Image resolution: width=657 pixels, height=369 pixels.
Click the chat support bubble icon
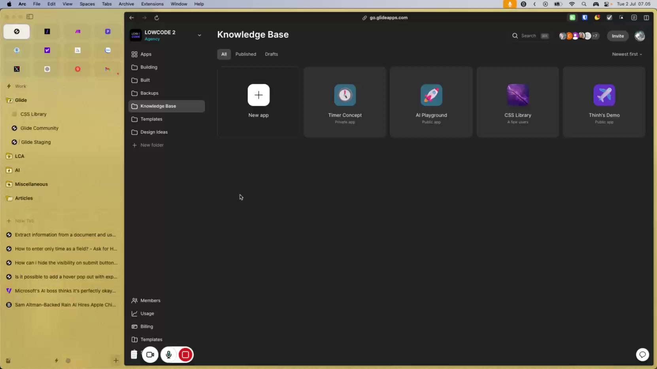pyautogui.click(x=642, y=354)
